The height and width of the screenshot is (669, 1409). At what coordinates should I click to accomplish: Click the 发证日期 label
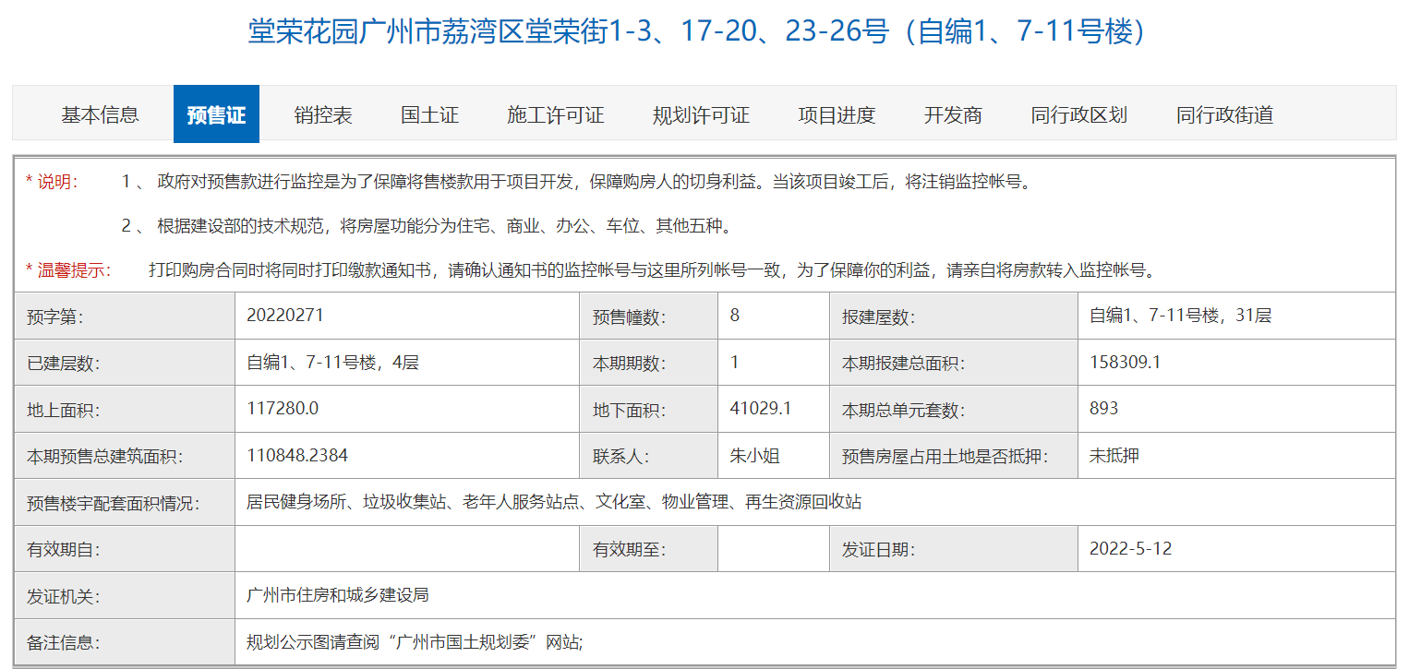click(x=878, y=550)
